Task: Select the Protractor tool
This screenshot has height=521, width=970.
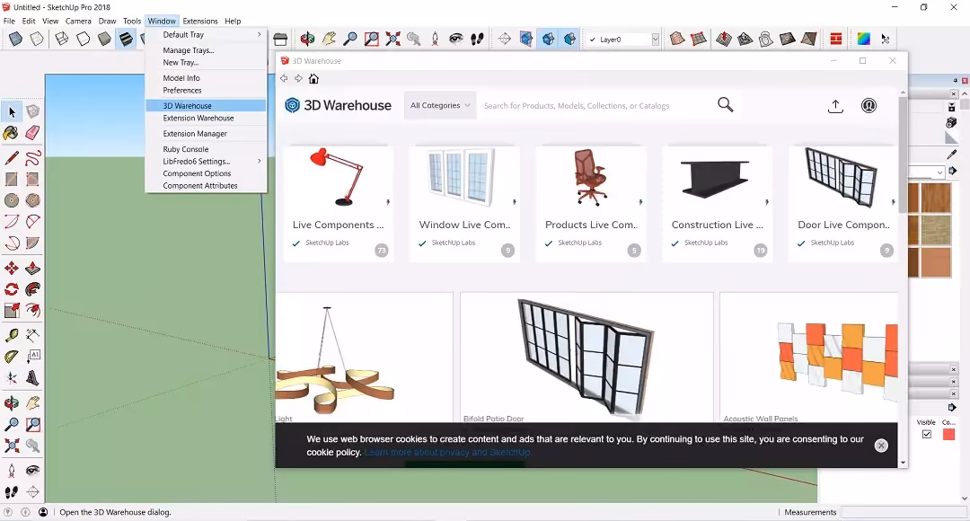Action: (12, 357)
